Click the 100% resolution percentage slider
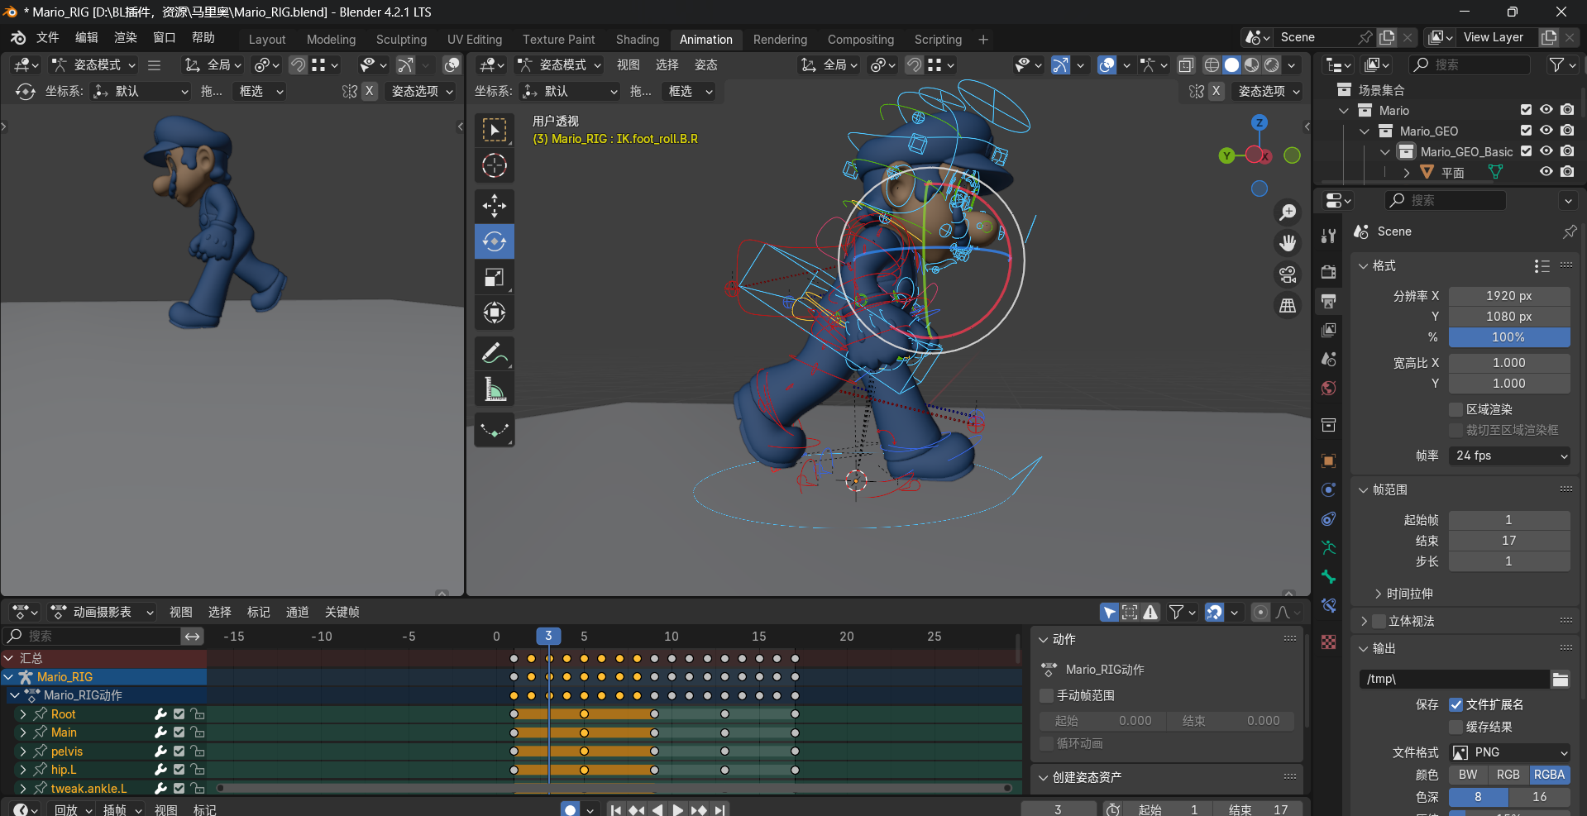 point(1509,337)
